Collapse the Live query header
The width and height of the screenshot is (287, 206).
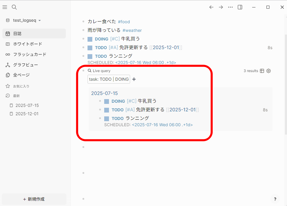(102, 71)
